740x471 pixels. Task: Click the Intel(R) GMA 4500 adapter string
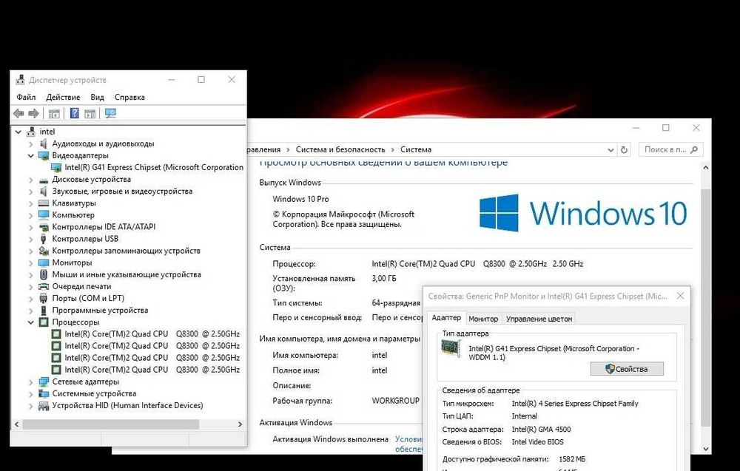pos(542,430)
